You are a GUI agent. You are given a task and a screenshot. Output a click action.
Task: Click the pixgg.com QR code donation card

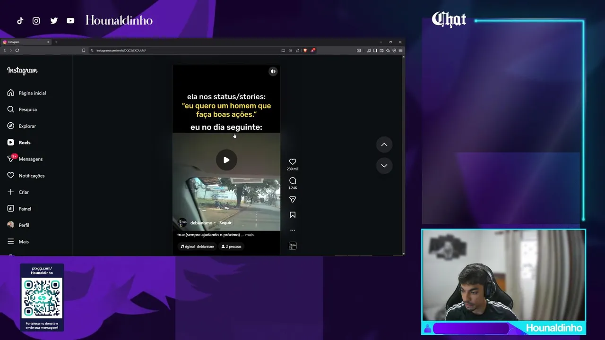coord(42,297)
